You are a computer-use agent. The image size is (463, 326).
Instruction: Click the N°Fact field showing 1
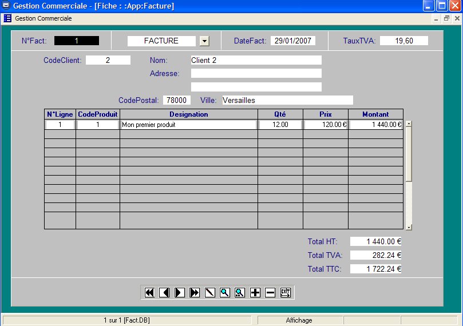[x=77, y=41]
